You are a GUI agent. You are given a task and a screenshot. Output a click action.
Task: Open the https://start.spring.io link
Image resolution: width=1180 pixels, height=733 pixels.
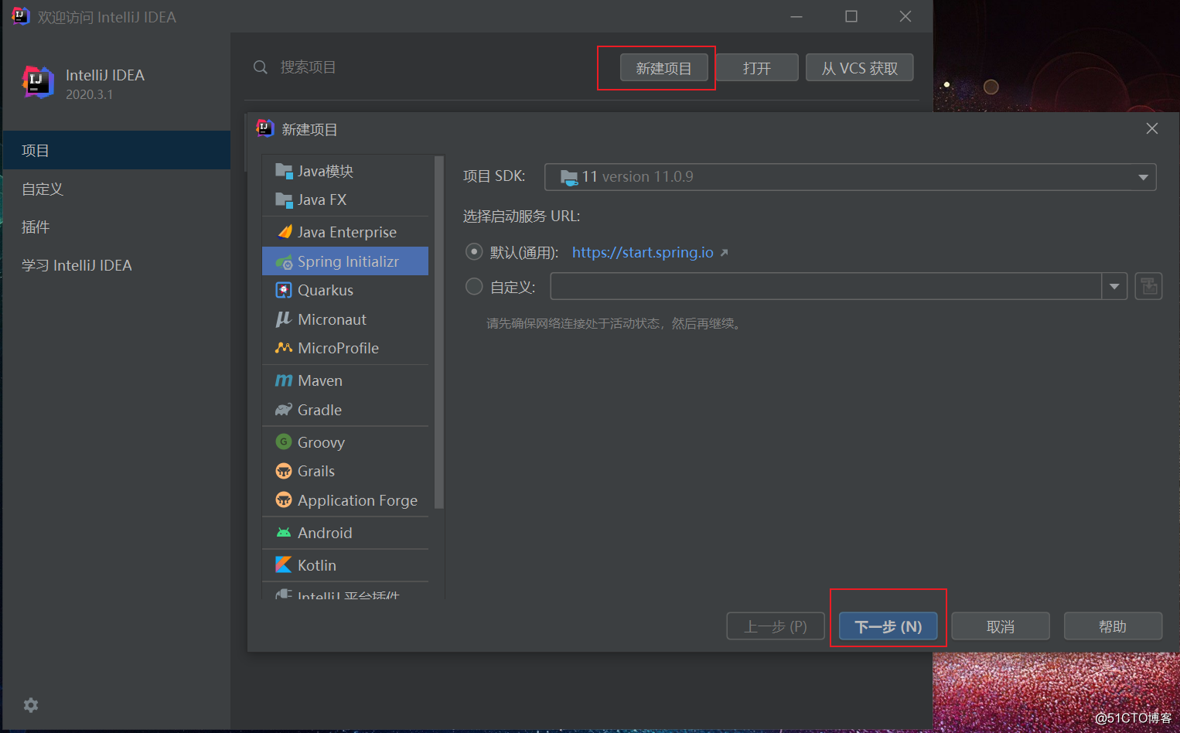pyautogui.click(x=642, y=251)
